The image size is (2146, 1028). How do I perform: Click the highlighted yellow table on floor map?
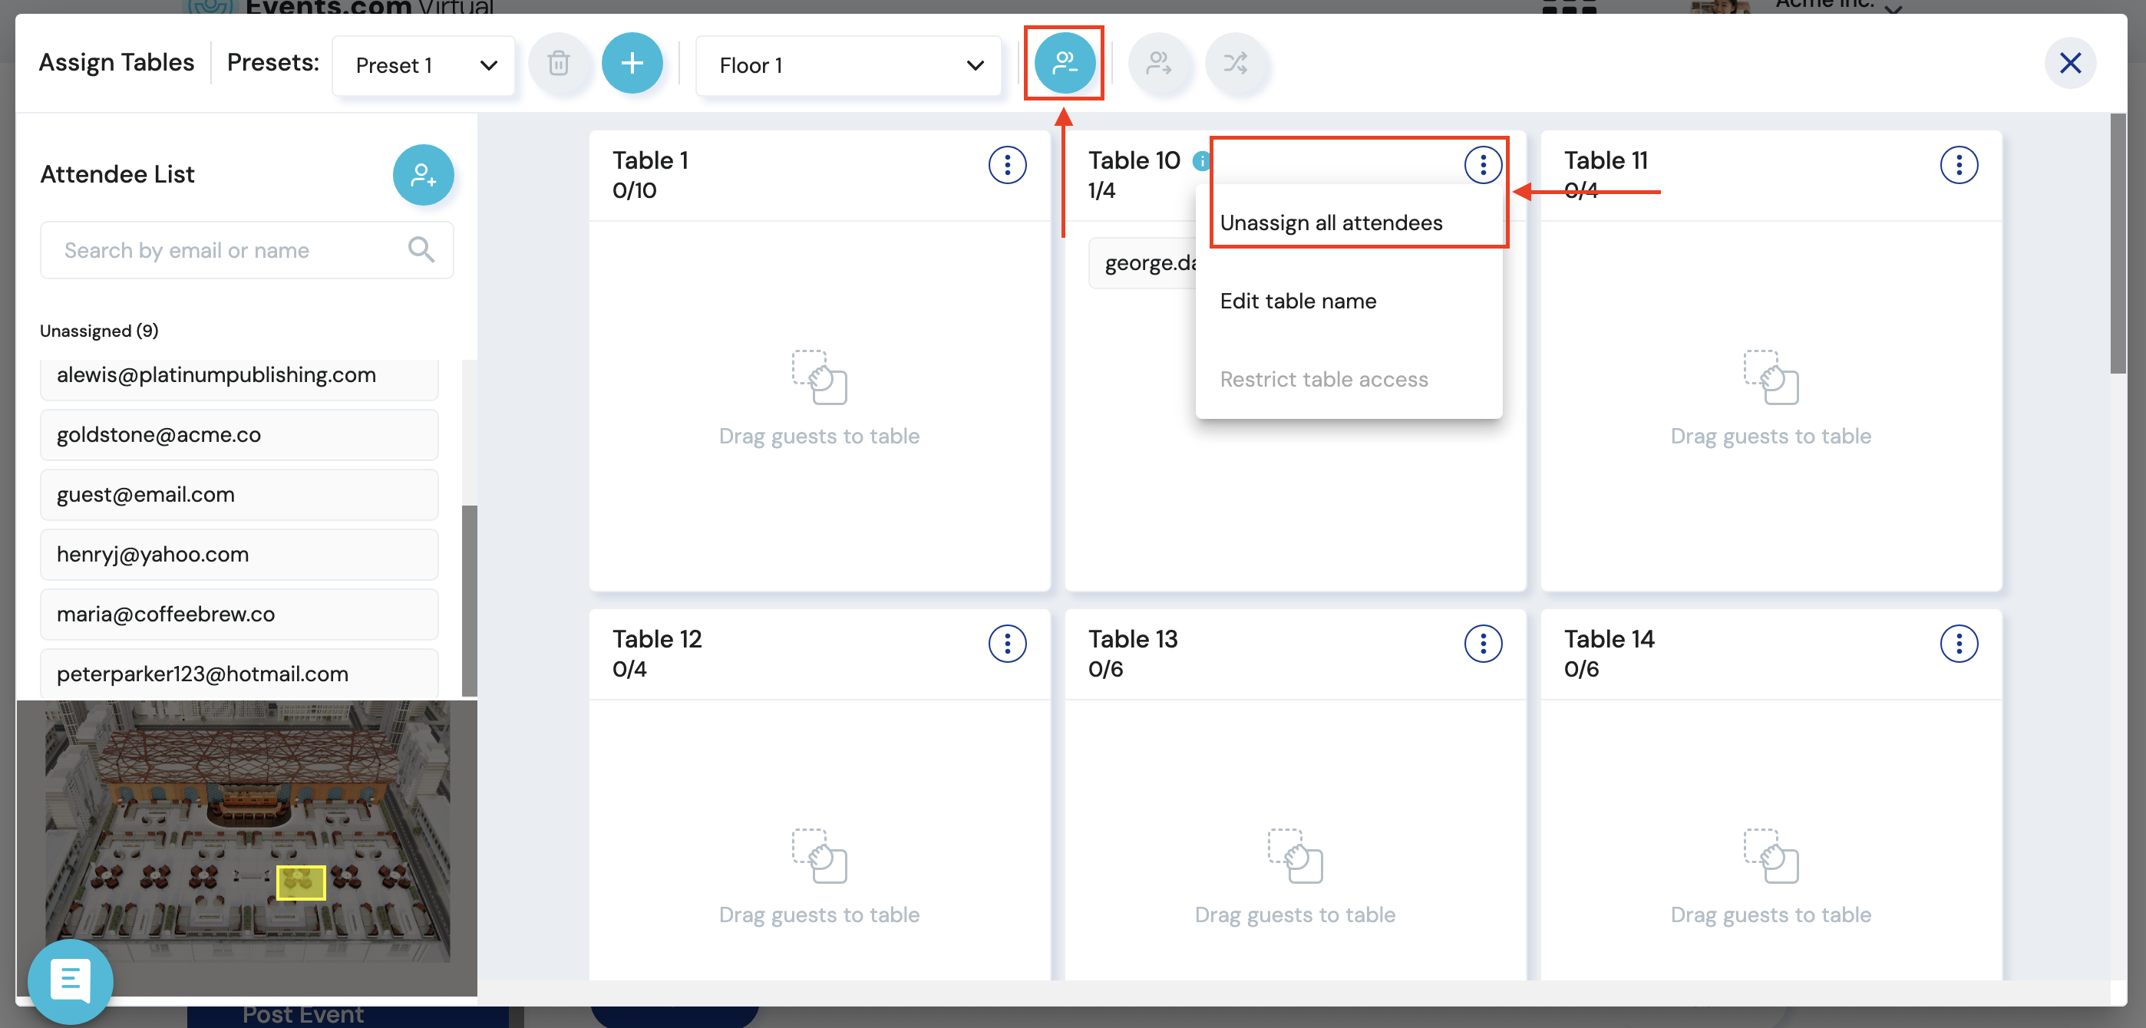[301, 881]
